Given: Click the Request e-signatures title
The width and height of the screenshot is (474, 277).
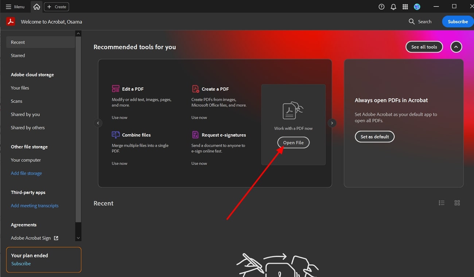Looking at the screenshot, I should (224, 135).
